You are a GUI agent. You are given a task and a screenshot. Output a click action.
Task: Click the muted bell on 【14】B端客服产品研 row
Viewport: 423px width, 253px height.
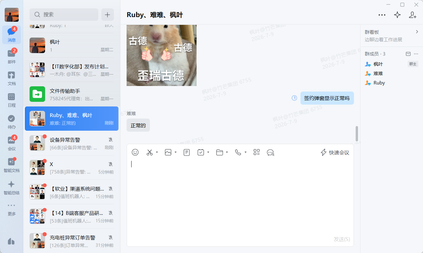click(110, 213)
